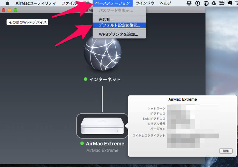
Task: Click パスワードを表示... menu entry
Action: click(120, 10)
